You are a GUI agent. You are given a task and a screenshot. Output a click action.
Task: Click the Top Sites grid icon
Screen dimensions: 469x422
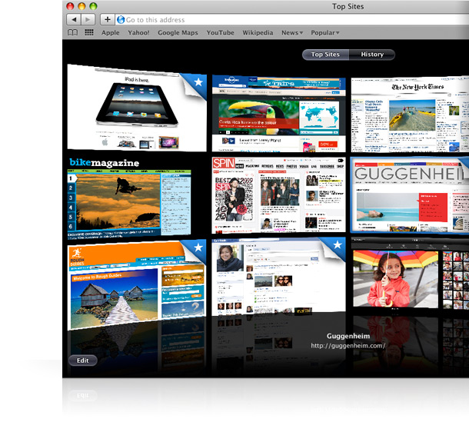coord(89,33)
